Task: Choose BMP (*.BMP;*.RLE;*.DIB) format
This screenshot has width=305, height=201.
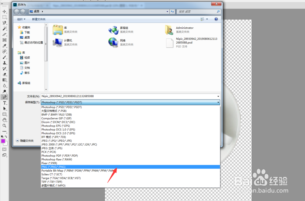Action: point(130,114)
